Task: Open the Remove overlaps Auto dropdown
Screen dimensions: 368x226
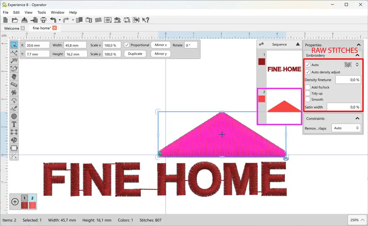Action: (346, 128)
